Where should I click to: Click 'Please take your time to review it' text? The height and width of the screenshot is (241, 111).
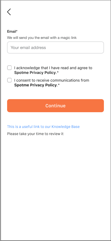(x=35, y=134)
